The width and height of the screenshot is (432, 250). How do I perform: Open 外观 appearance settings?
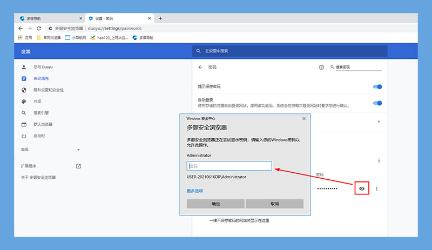coord(37,102)
